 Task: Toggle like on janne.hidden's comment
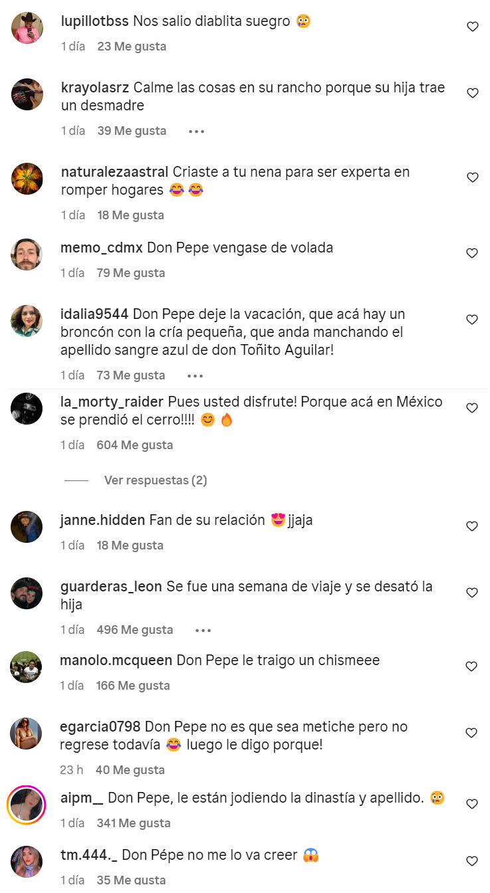point(472,526)
